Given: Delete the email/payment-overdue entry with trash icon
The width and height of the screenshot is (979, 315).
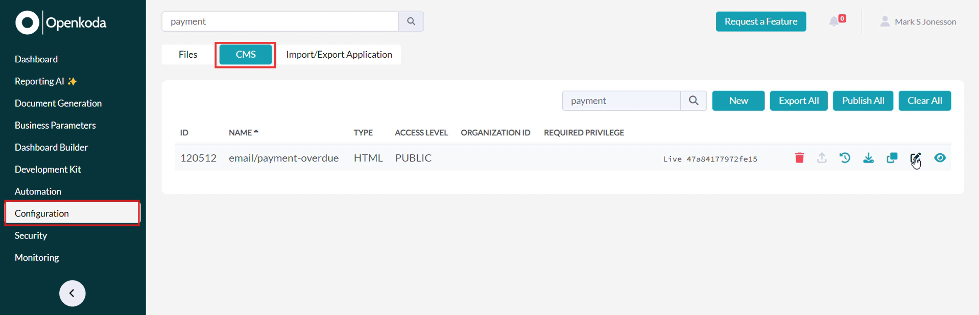Looking at the screenshot, I should point(799,158).
